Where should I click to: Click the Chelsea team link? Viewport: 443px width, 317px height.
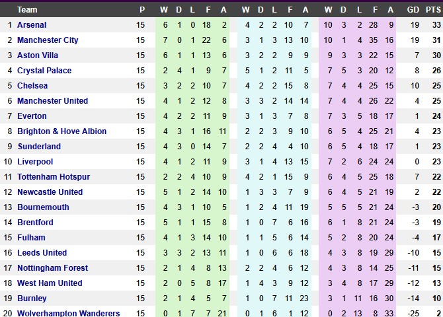tap(32, 86)
